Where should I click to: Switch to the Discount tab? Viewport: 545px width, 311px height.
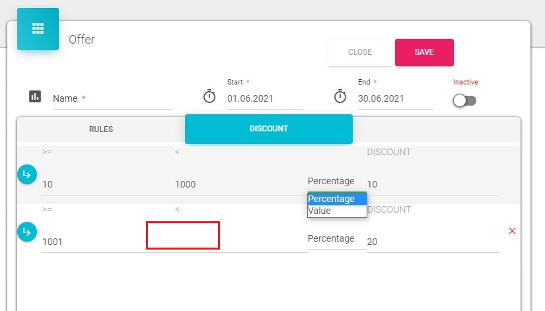pos(269,129)
